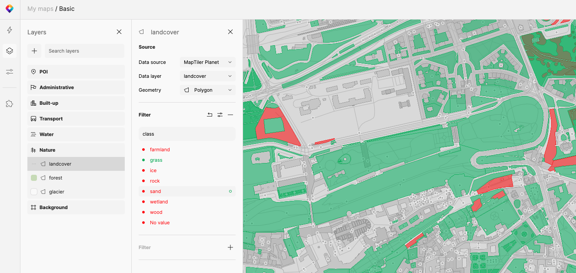This screenshot has height=273, width=576.
Task: Toggle the sand class filter value
Action: (x=155, y=191)
